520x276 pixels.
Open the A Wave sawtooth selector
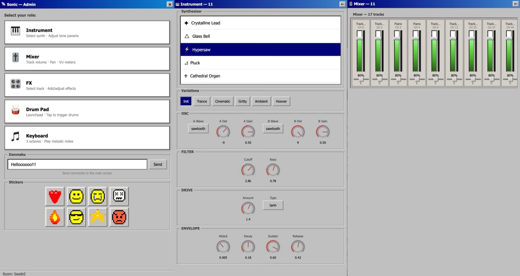point(198,129)
